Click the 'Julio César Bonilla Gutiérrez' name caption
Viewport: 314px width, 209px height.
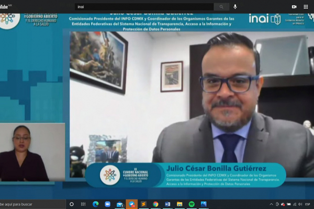216,168
